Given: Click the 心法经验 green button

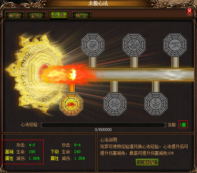Looking at the screenshot, I should pyautogui.click(x=147, y=162).
